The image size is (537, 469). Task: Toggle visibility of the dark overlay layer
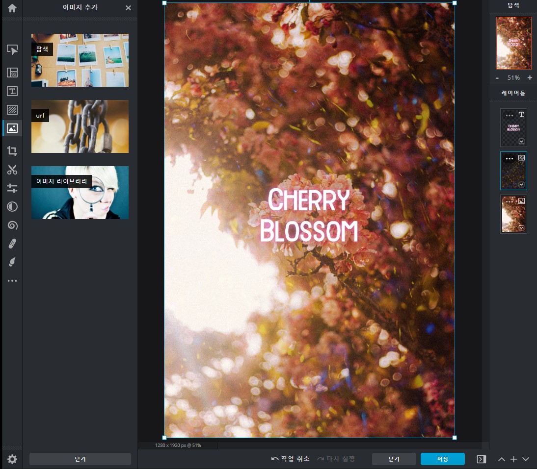coord(521,185)
